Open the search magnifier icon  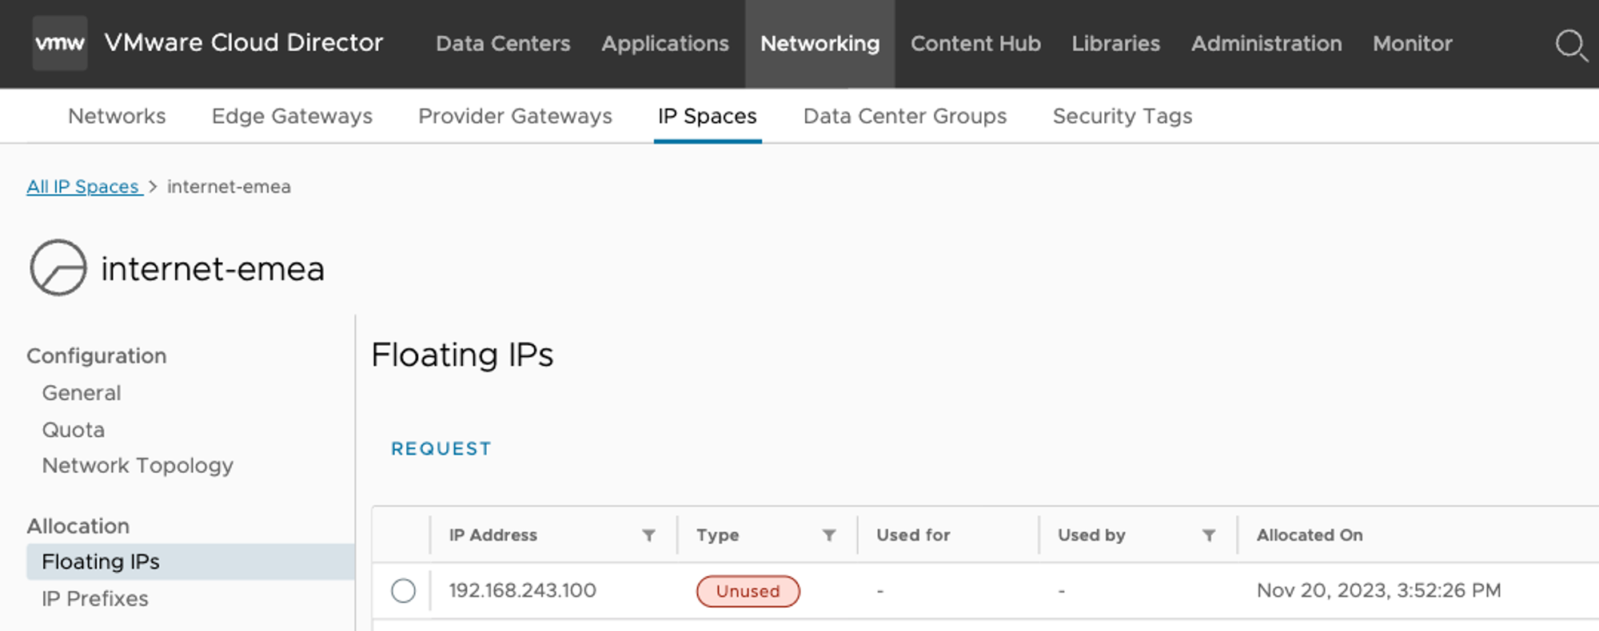pos(1570,45)
